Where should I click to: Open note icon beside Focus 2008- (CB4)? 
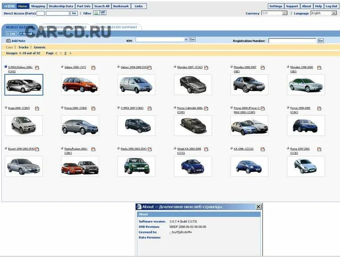(93, 108)
